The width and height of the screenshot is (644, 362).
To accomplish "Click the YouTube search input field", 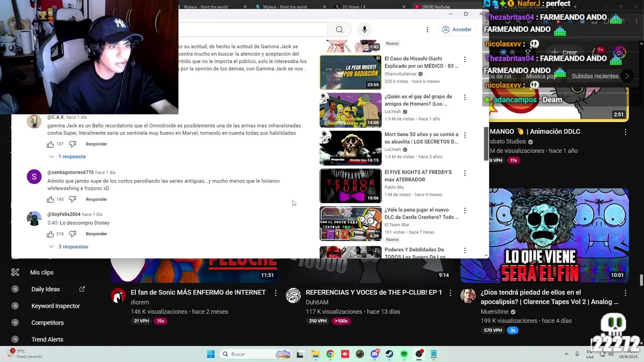I will (x=253, y=30).
